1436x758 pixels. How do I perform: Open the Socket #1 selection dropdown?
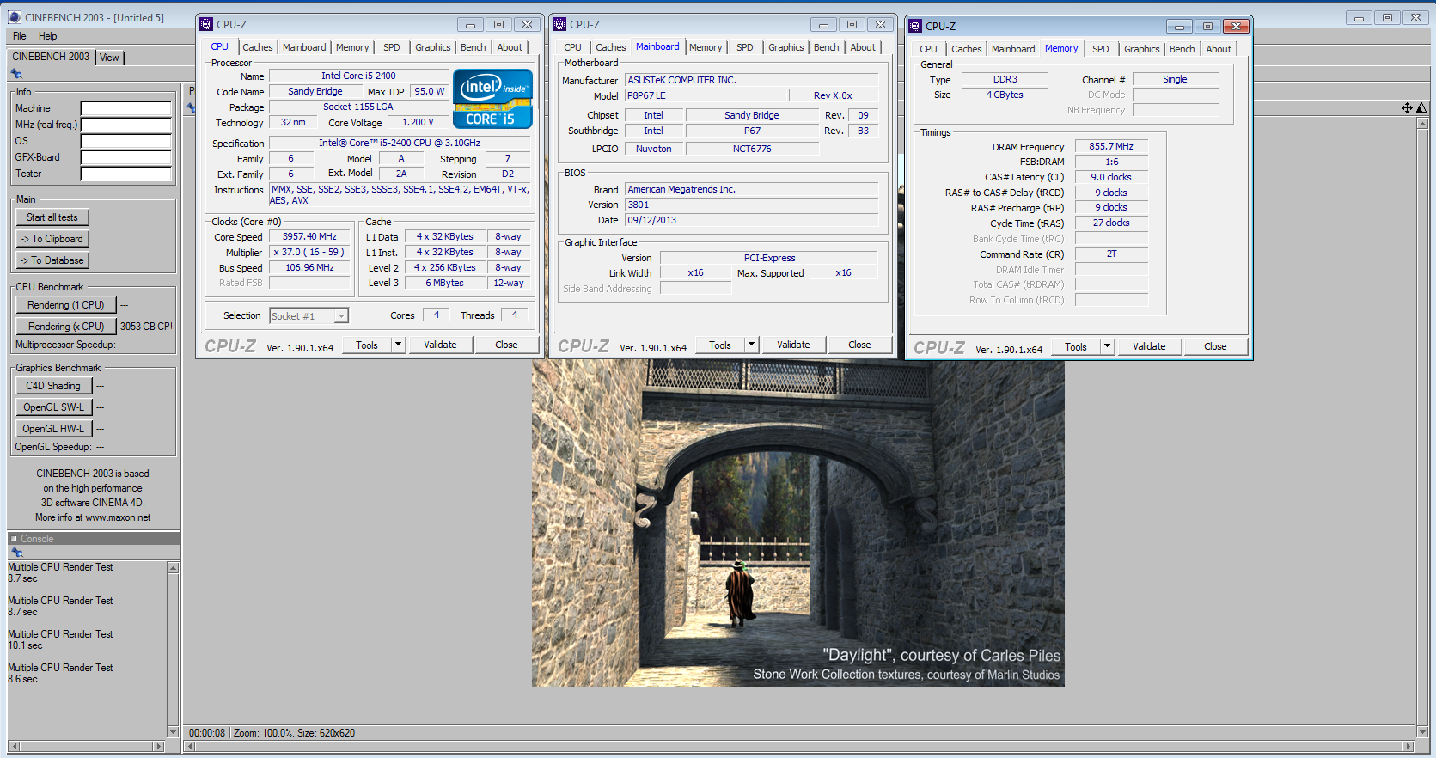(341, 316)
